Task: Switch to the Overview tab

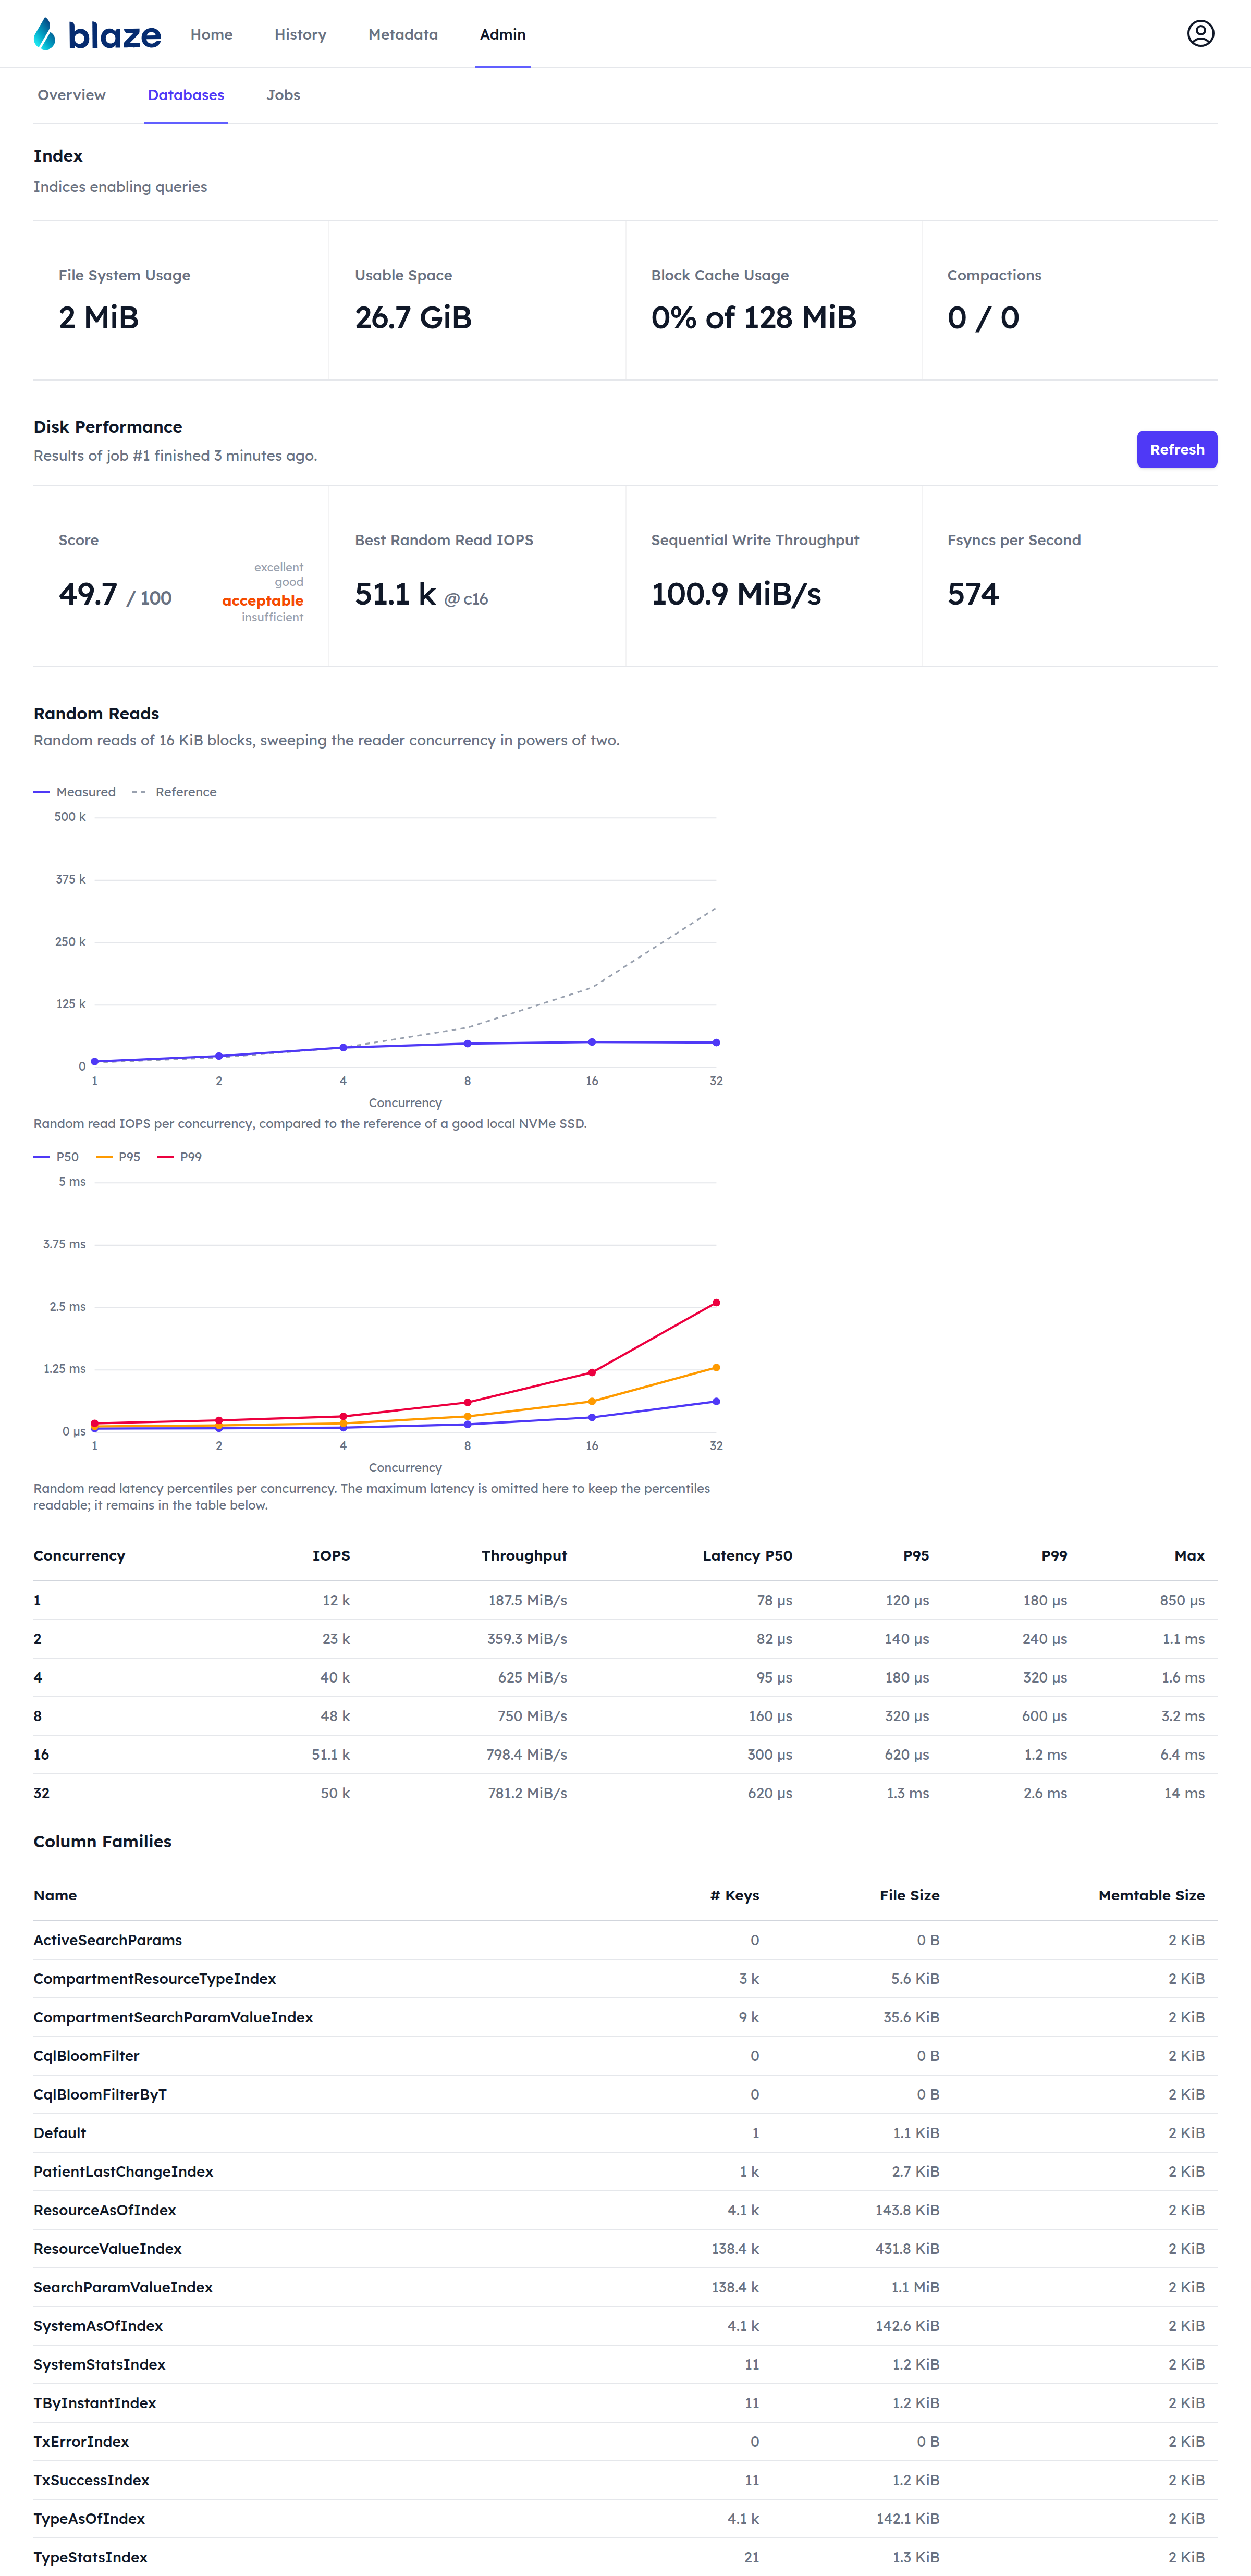Action: coord(71,95)
